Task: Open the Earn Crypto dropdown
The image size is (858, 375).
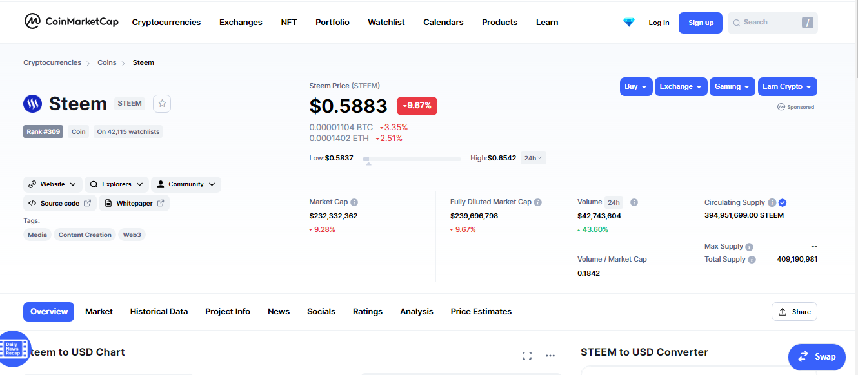Action: click(788, 86)
